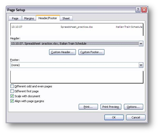Image resolution: width=159 pixels, height=134 pixels.
Task: Close the Page Setup dialog
Action: (144, 10)
